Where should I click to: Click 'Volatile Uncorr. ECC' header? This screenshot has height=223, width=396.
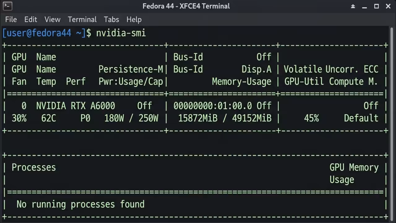click(x=331, y=69)
